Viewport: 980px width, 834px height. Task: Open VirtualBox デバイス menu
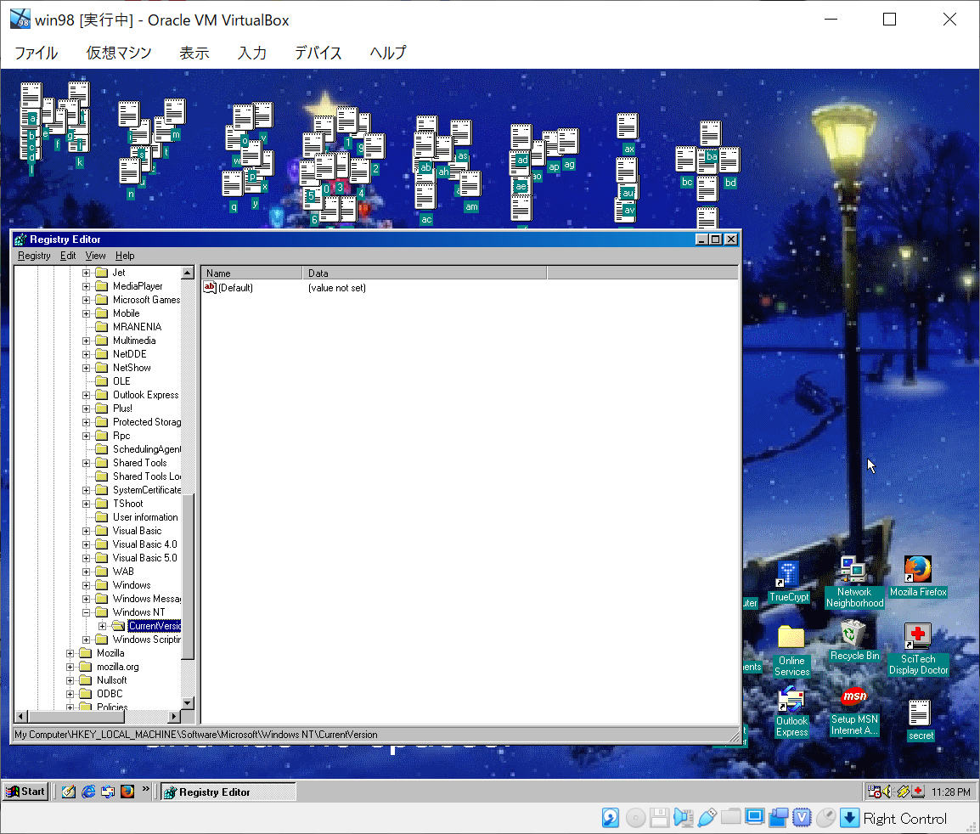[318, 53]
